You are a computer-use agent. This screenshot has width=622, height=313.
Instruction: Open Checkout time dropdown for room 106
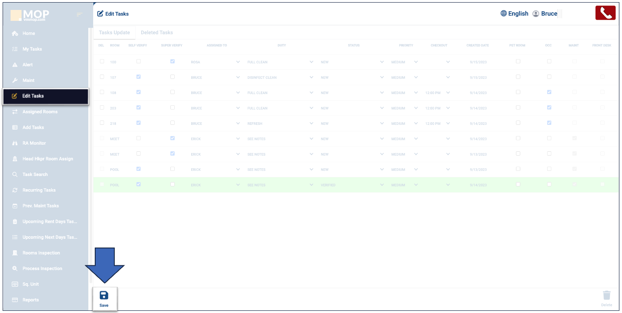click(448, 93)
